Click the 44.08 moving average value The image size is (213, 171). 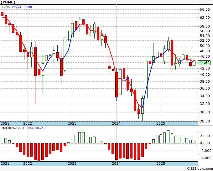tap(28, 7)
